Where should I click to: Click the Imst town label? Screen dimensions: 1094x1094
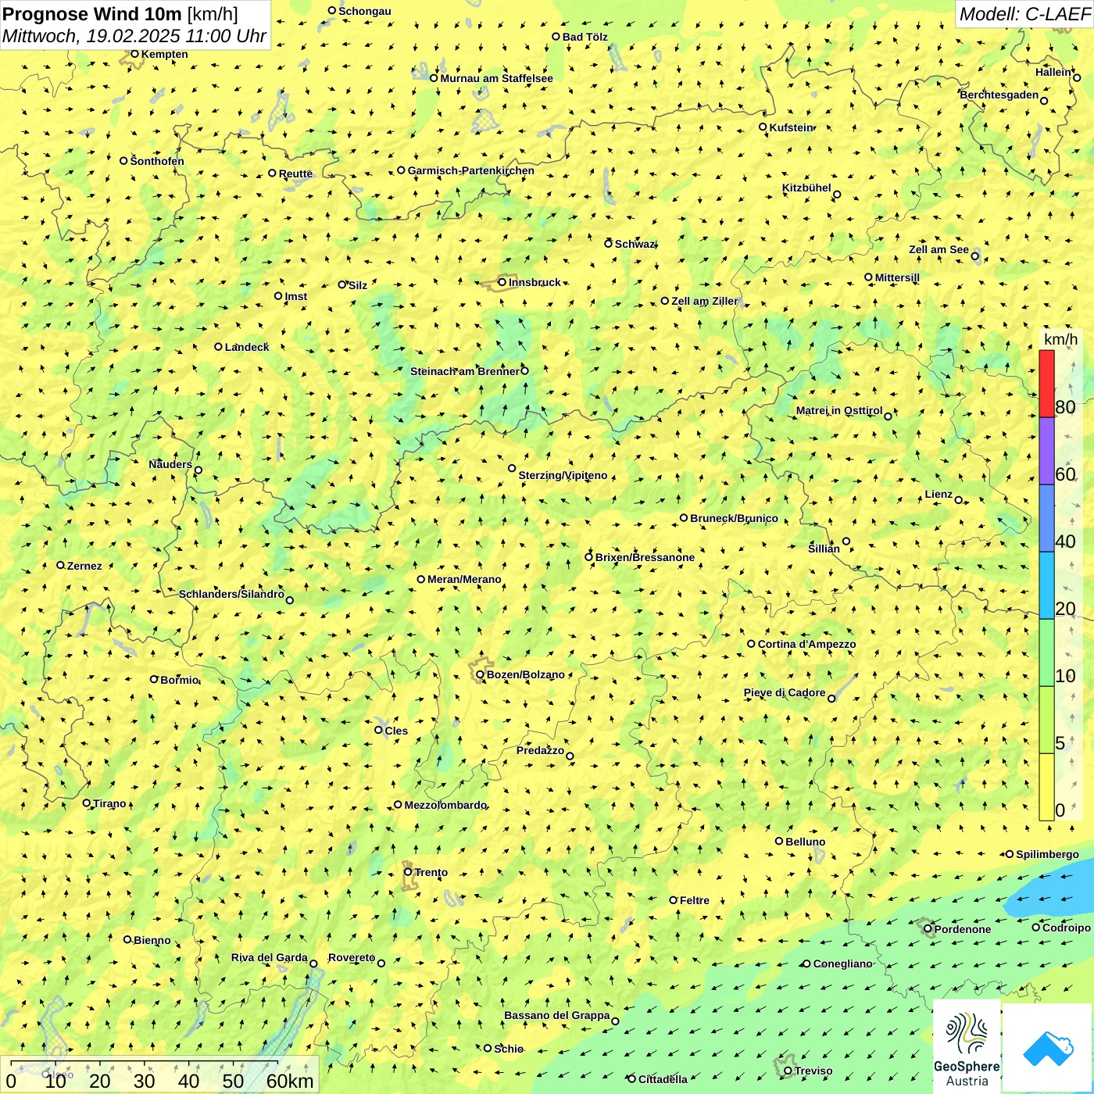click(296, 296)
